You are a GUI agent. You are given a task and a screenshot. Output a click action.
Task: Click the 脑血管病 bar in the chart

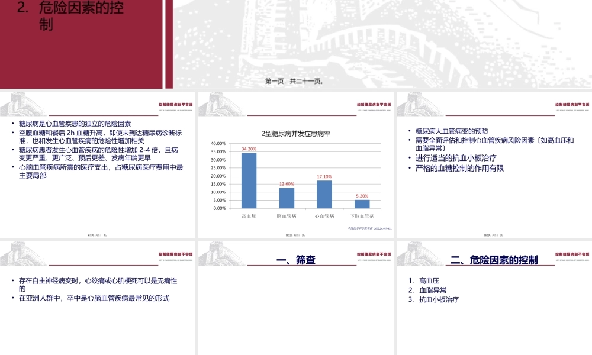(x=287, y=198)
